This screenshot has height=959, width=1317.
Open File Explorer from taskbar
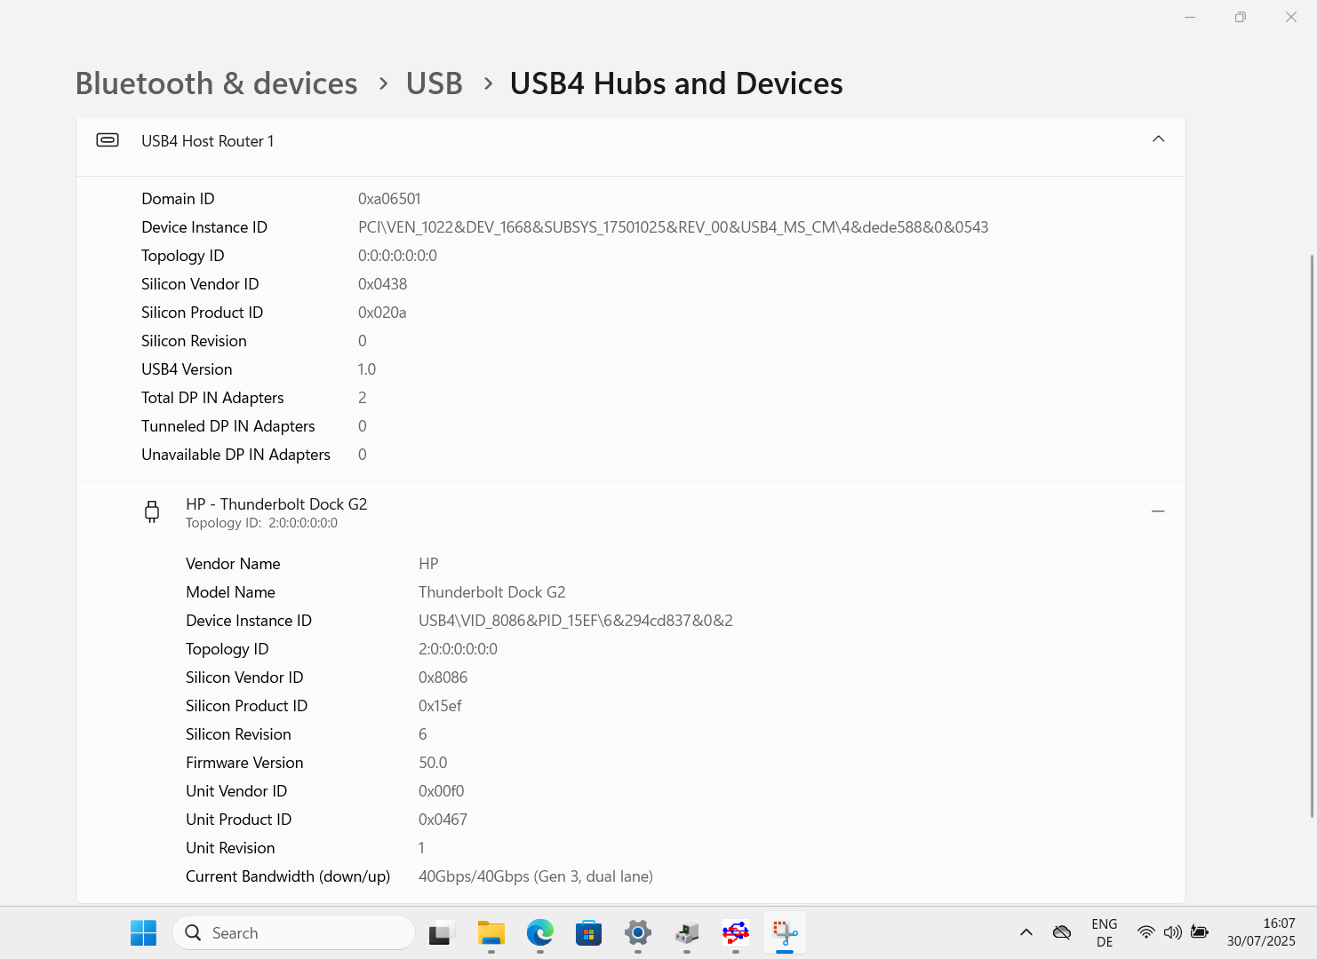pyautogui.click(x=491, y=933)
